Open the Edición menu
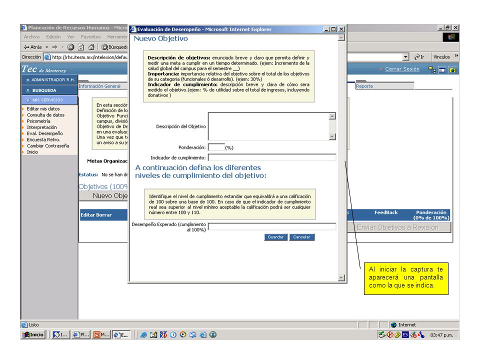Screen dimensions: 480x360 (x=53, y=36)
